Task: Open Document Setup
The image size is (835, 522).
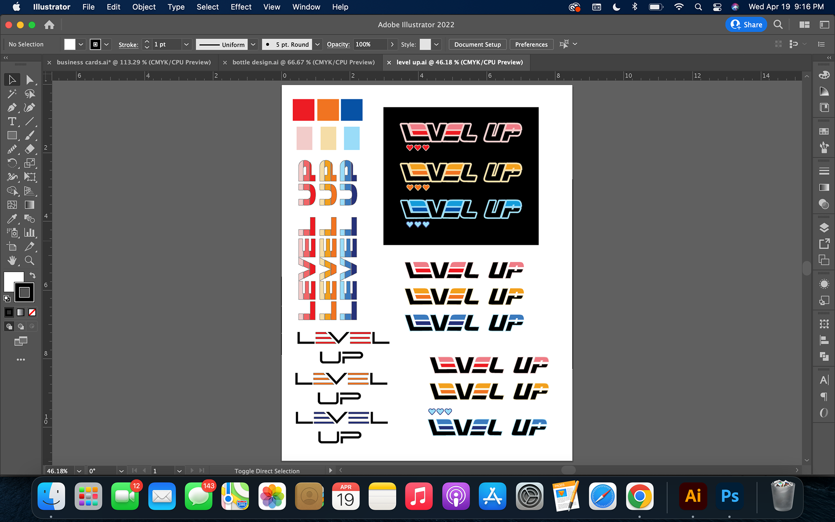Action: coord(477,44)
